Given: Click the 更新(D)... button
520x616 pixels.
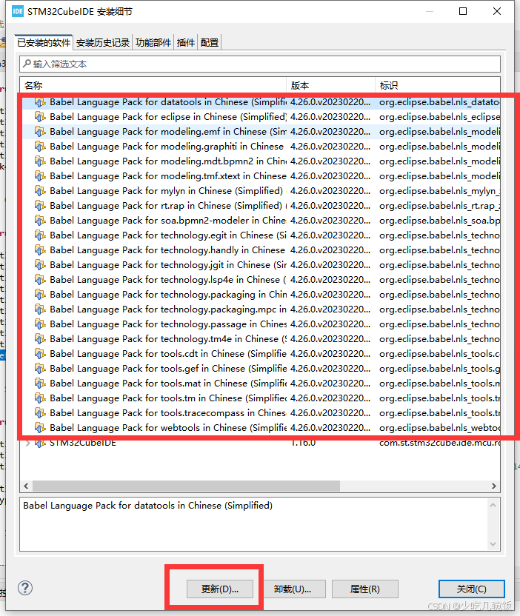Looking at the screenshot, I should tap(220, 589).
